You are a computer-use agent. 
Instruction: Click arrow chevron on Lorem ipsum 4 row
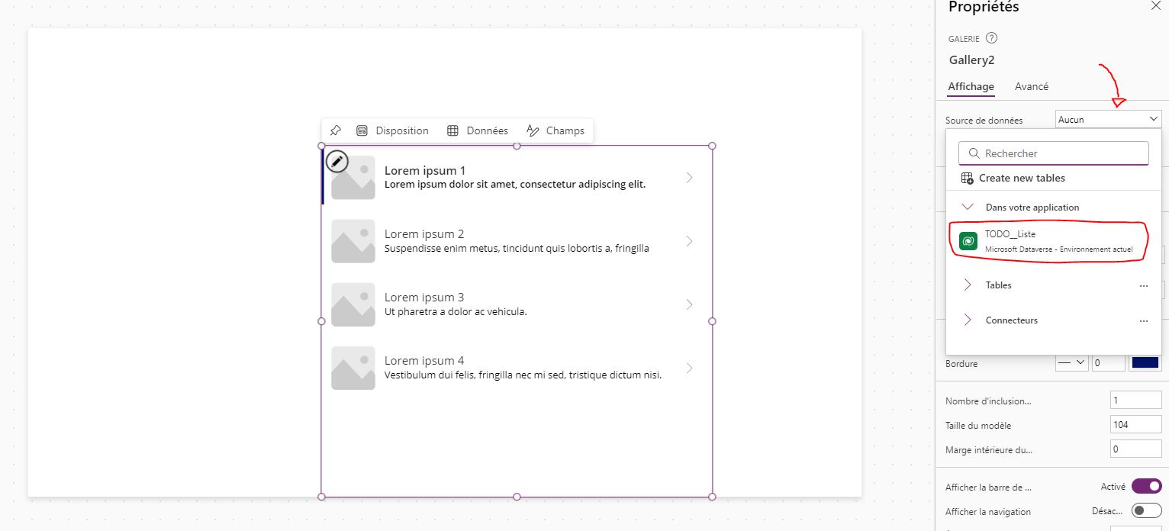pos(689,368)
